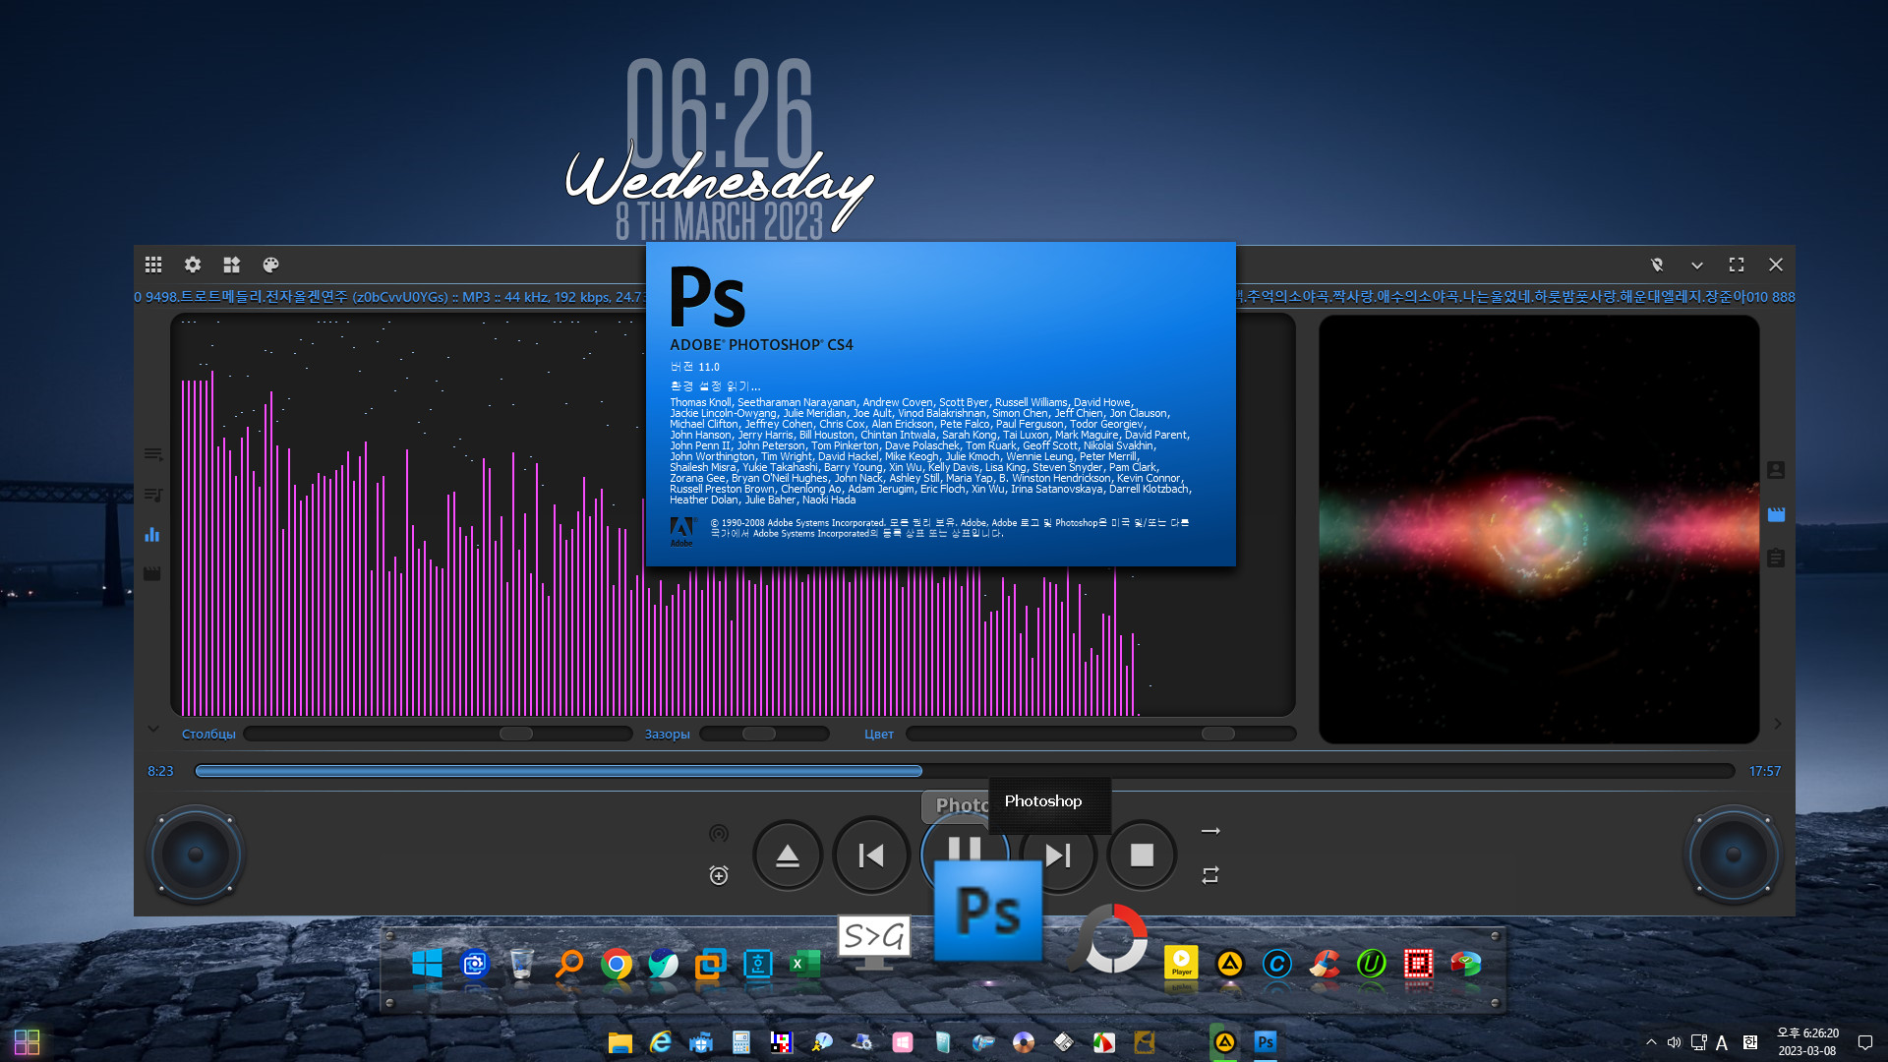This screenshot has width=1888, height=1062.
Task: Skip to next track
Action: (1058, 855)
